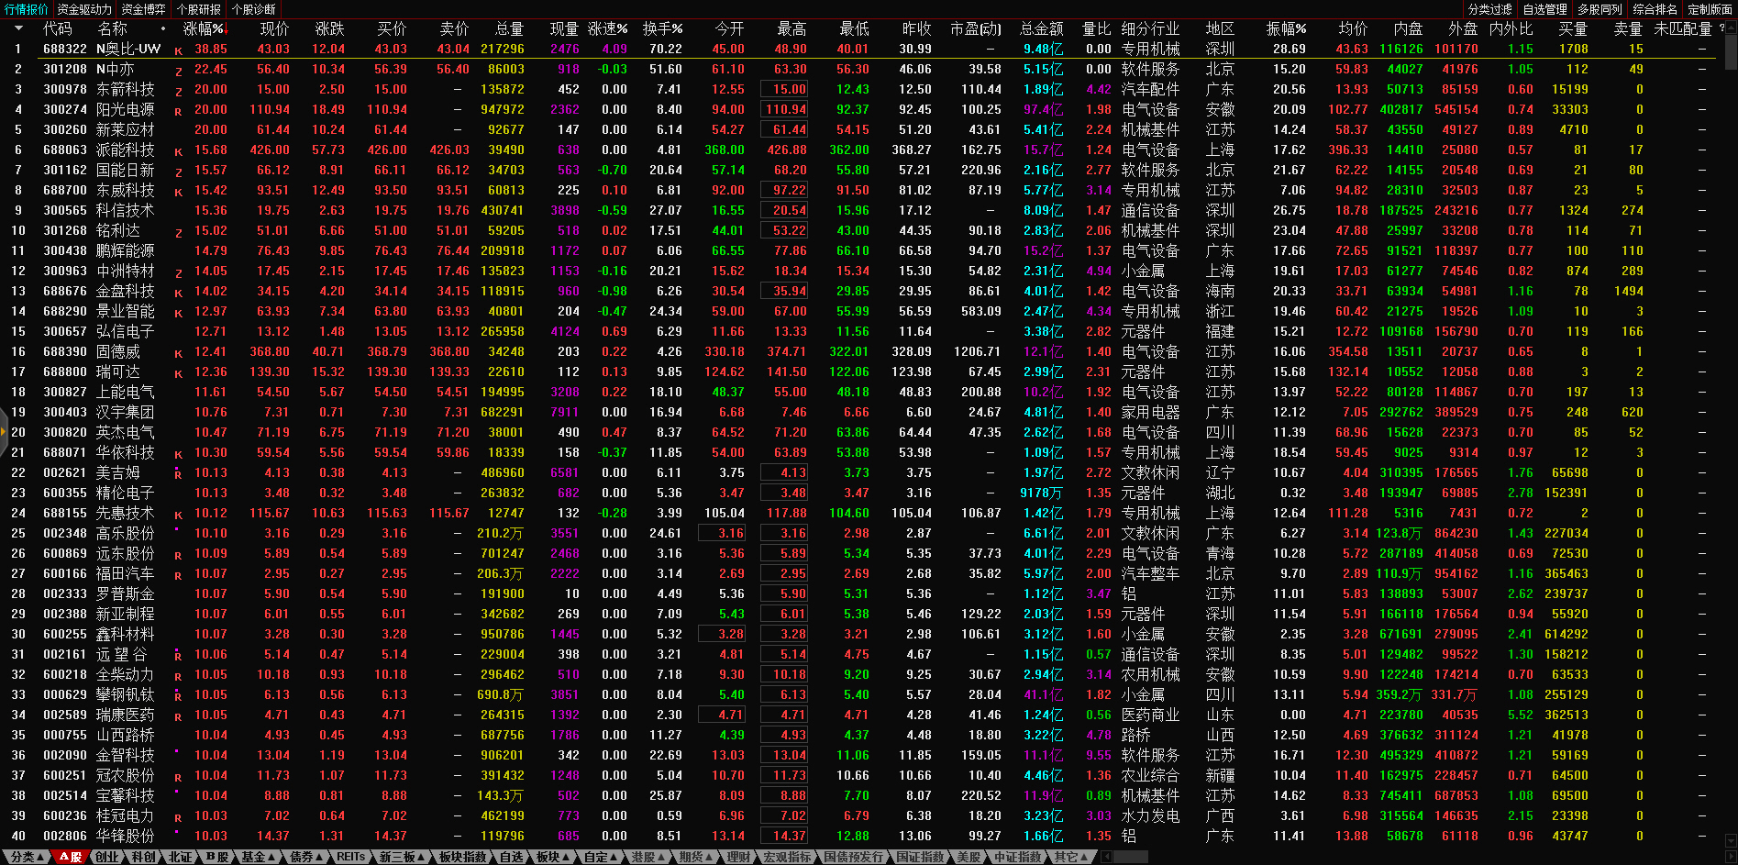Switch to the 资金驱动力 tab
This screenshot has width=1738, height=865.
click(83, 9)
